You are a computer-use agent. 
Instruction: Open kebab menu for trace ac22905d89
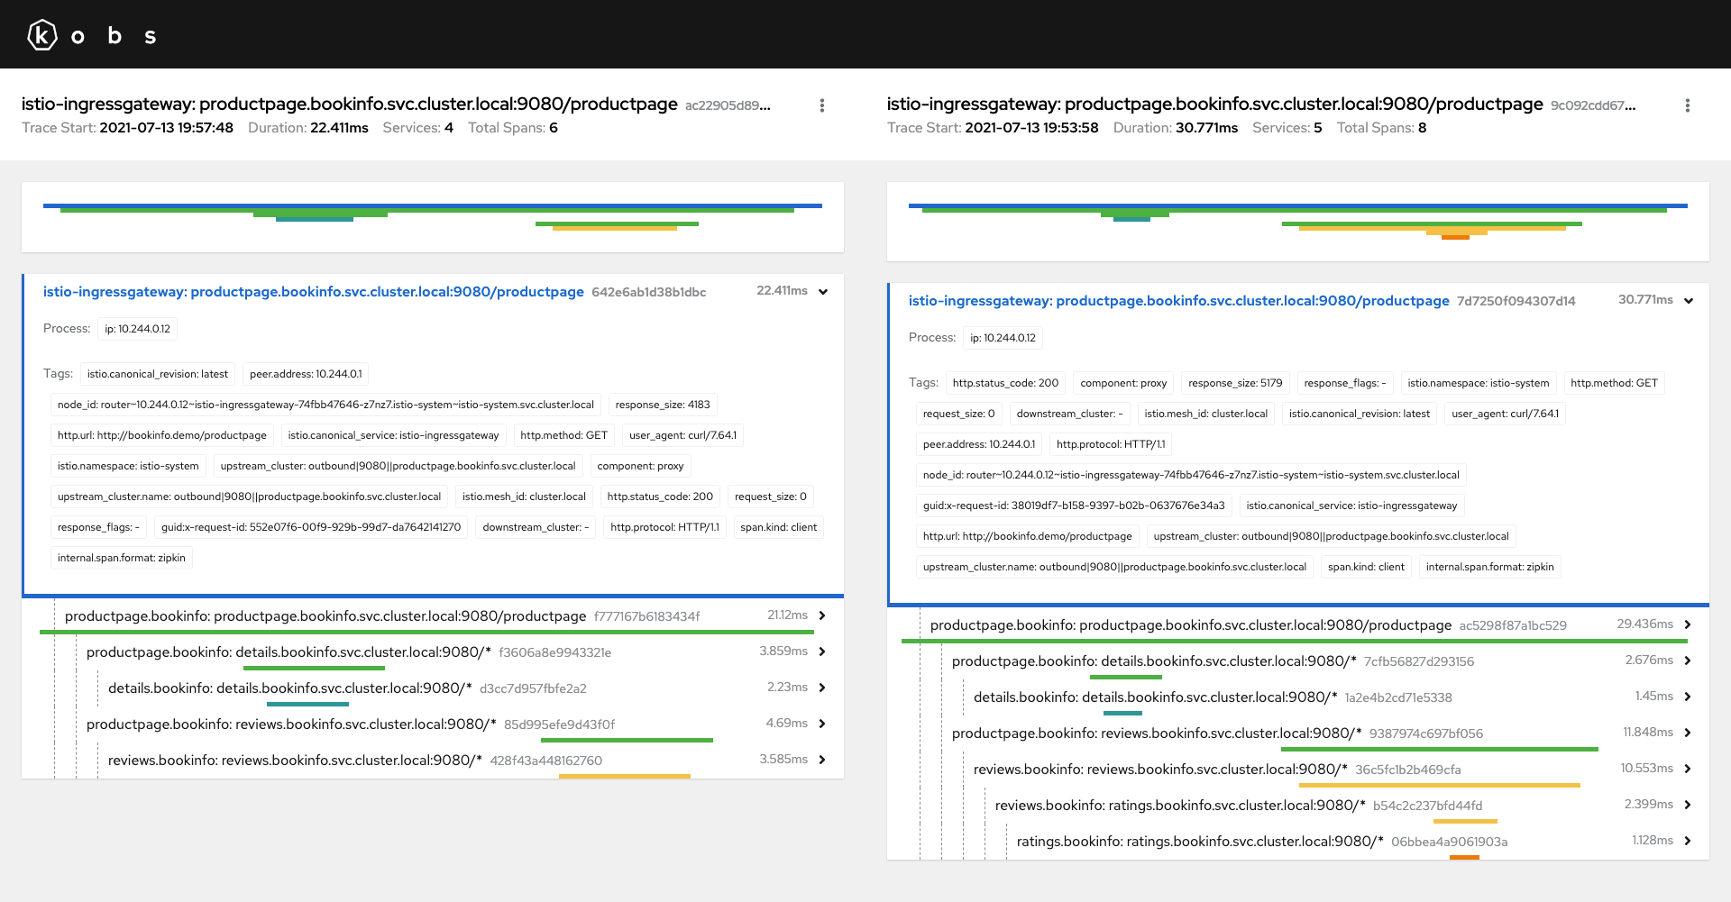pyautogui.click(x=821, y=105)
